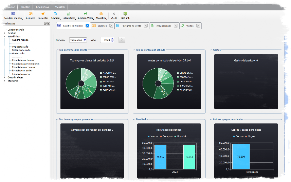
Task: Click the Estadísticas toolbar icon
Action: click(69, 15)
